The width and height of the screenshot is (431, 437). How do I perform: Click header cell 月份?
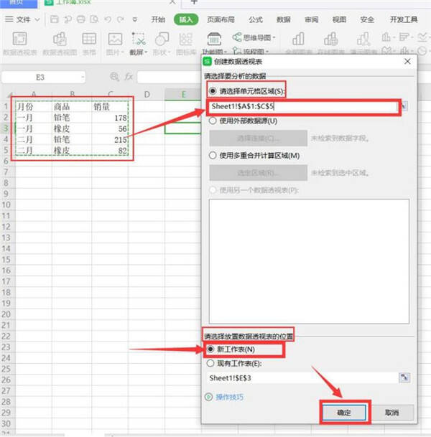[34, 107]
